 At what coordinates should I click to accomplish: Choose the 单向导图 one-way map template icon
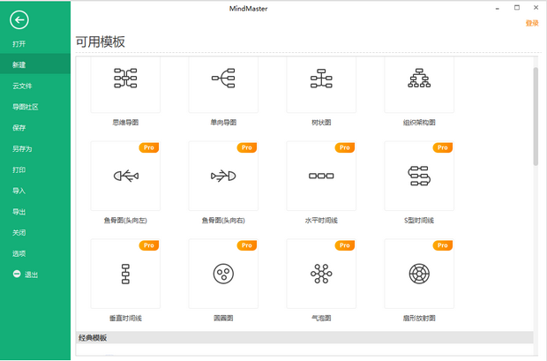click(223, 78)
